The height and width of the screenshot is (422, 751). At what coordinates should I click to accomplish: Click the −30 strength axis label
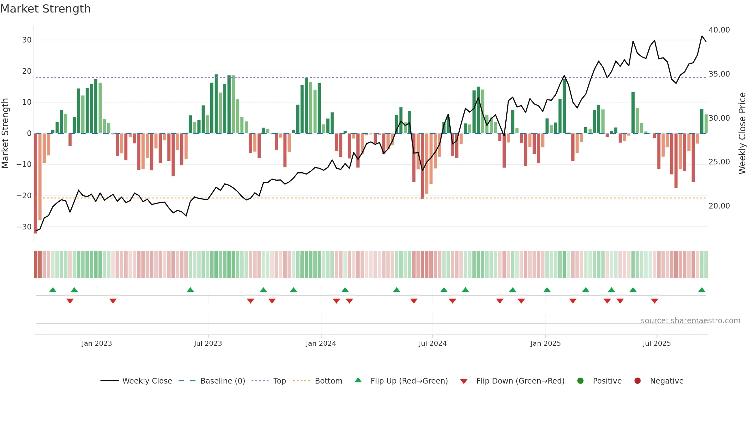coord(24,227)
